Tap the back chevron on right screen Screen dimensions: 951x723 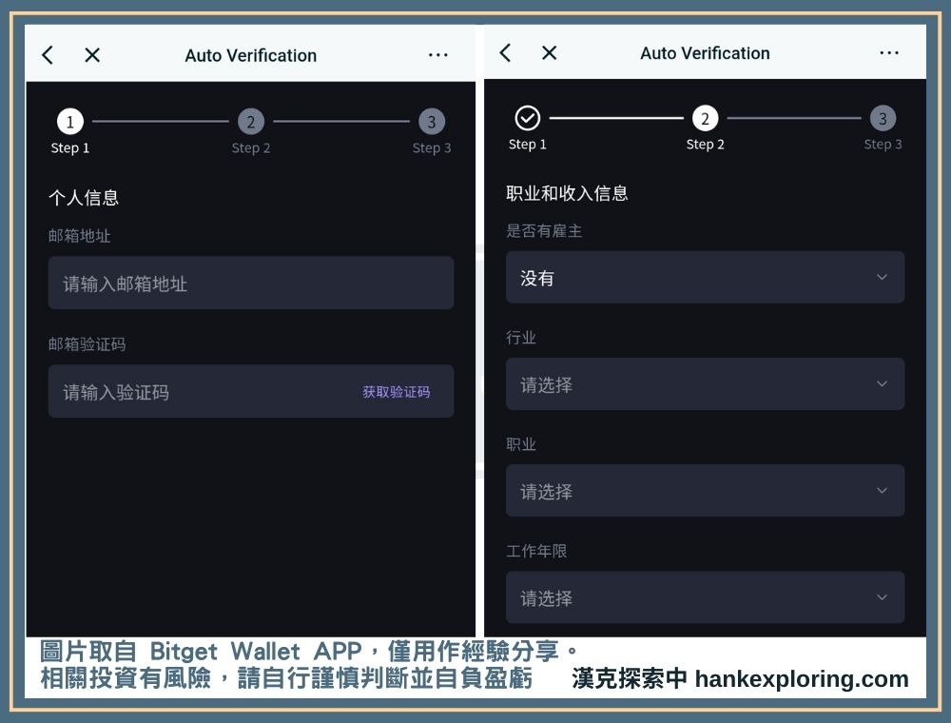click(504, 52)
